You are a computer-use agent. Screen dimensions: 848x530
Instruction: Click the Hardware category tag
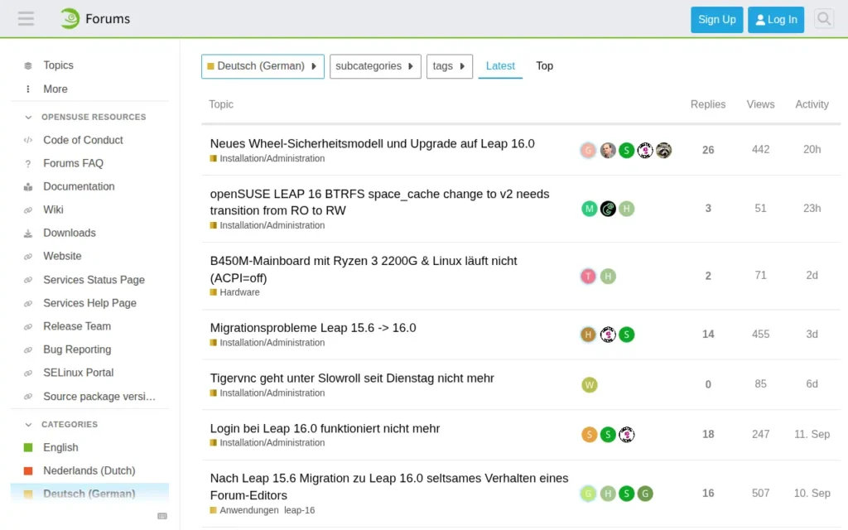pyautogui.click(x=234, y=292)
